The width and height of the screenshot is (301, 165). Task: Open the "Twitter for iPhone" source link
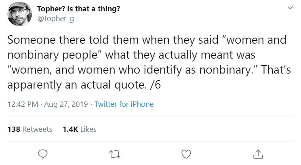pyautogui.click(x=124, y=104)
